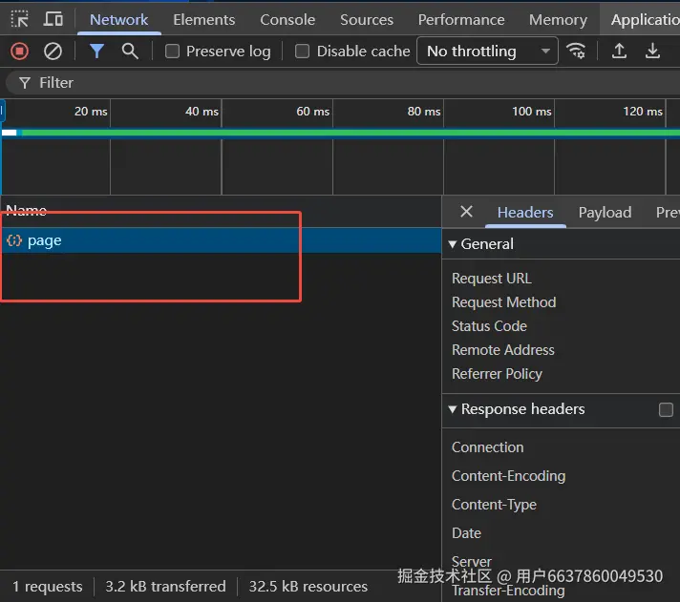Import HAR file upload icon
This screenshot has width=680, height=602.
point(619,52)
